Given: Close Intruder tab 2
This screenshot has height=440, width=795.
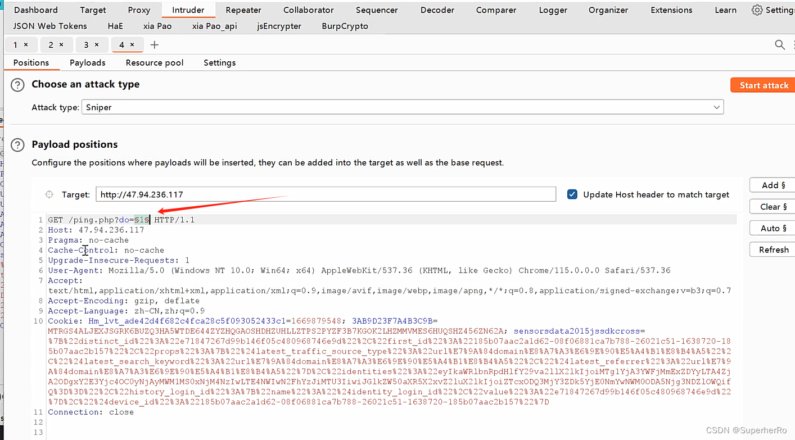Looking at the screenshot, I should point(61,45).
